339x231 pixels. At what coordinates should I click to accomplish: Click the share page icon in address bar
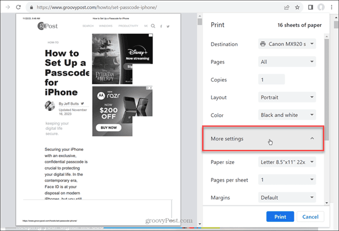pos(287,7)
